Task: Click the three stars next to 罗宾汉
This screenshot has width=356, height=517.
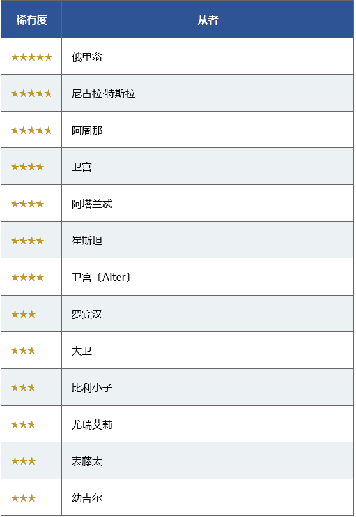Action: [x=23, y=314]
